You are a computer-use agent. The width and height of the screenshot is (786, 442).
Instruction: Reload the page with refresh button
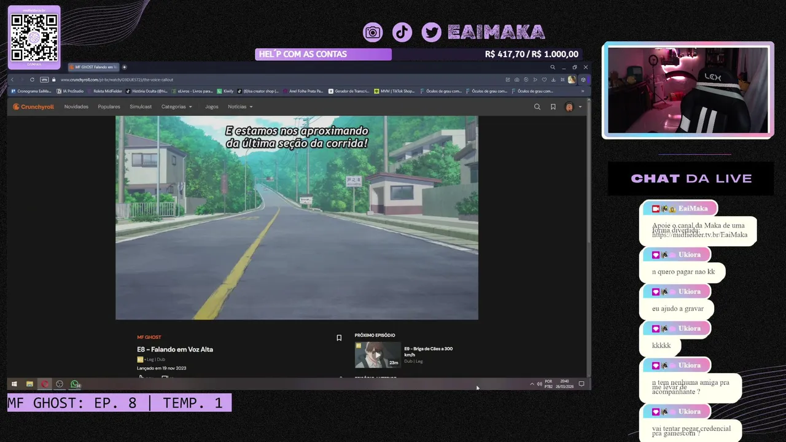[x=33, y=80]
